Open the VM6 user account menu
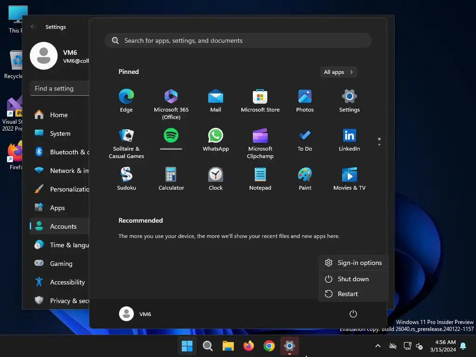Screen dimensions: 476x357 click(x=135, y=314)
